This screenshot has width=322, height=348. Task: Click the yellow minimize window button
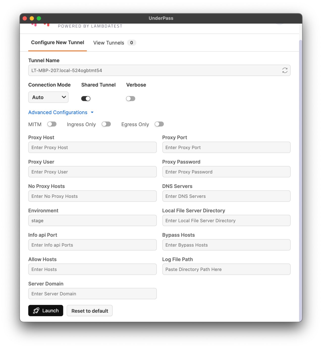coord(32,18)
